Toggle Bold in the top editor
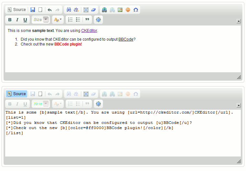This screenshot has width=246, height=171. (x=10, y=20)
